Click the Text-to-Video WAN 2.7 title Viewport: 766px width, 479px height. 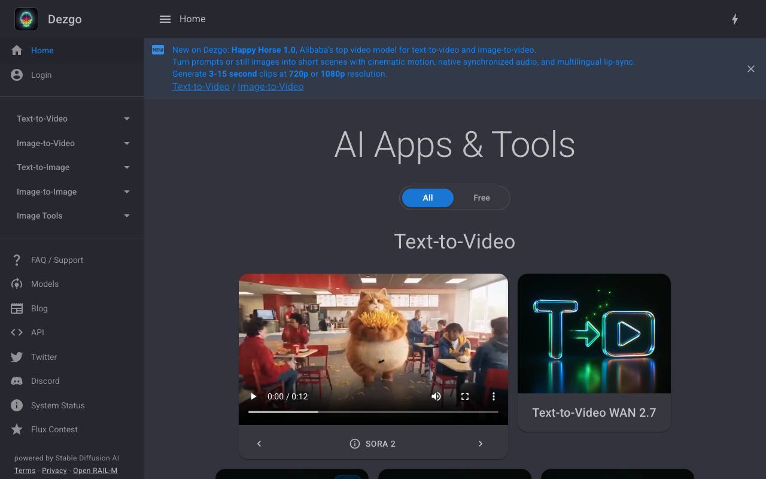594,413
